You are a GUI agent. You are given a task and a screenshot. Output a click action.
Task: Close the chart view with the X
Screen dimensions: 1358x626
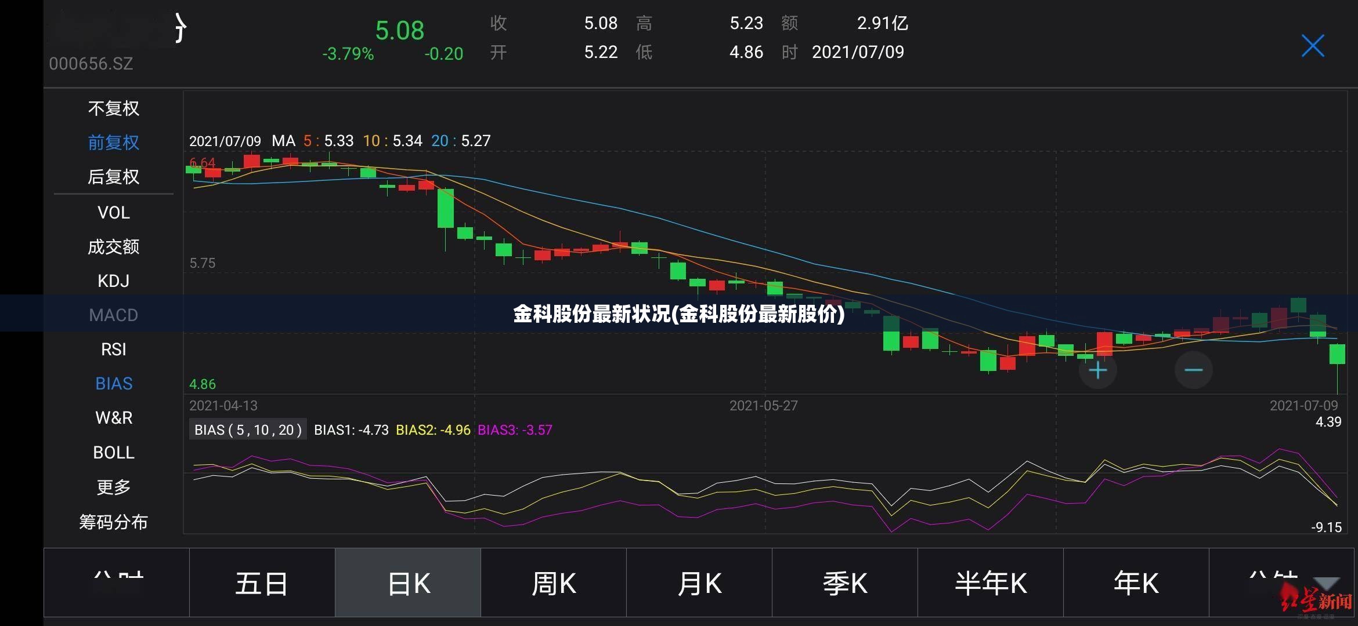[x=1313, y=46]
